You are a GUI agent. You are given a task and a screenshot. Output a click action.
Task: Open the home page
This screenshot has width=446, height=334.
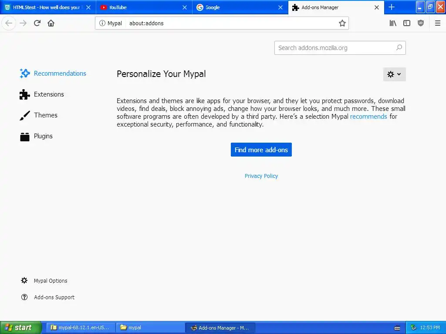pos(51,23)
